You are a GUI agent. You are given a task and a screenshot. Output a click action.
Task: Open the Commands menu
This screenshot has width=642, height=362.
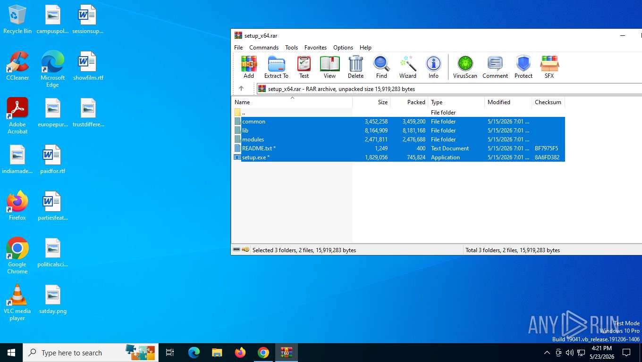tap(264, 48)
